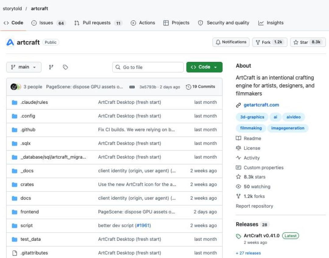Click the .claude/rules folder icon
Viewport: 329px width, 258px height.
pyautogui.click(x=15, y=102)
